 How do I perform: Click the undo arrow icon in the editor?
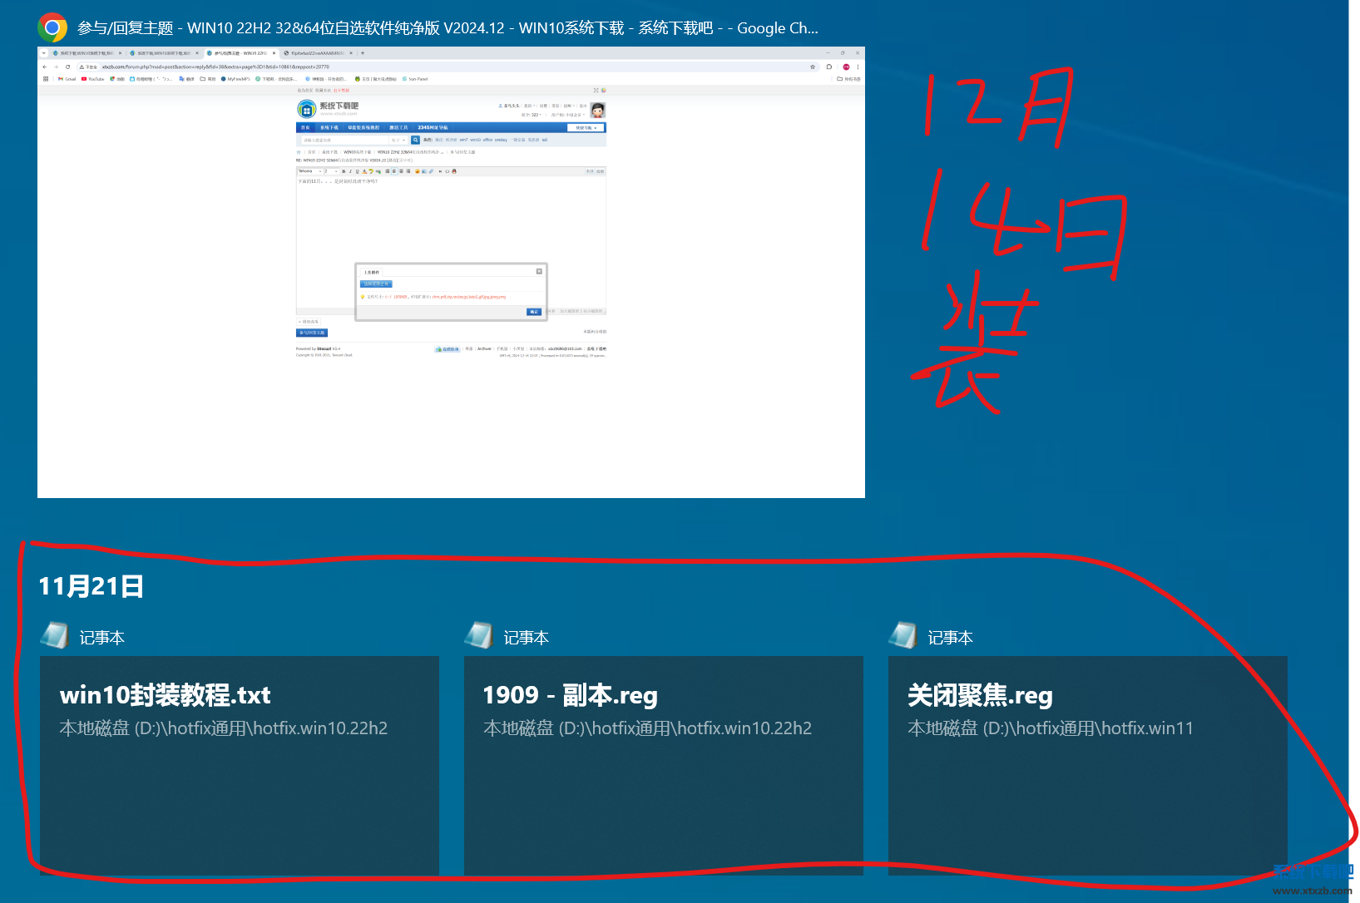click(371, 171)
